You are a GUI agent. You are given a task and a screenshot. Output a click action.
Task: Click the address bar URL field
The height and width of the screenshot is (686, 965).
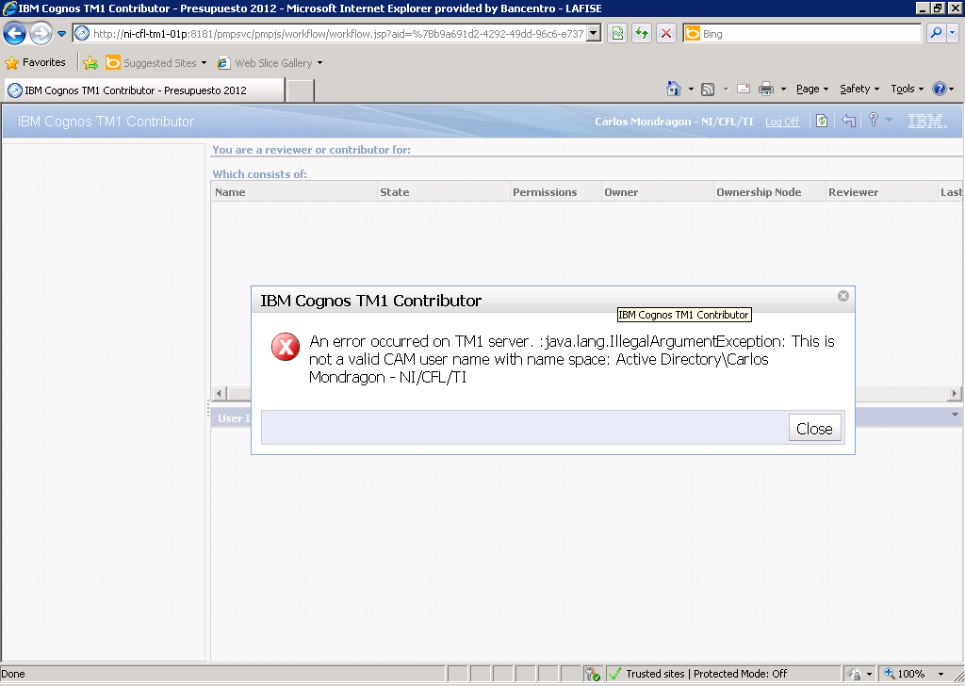coord(336,34)
